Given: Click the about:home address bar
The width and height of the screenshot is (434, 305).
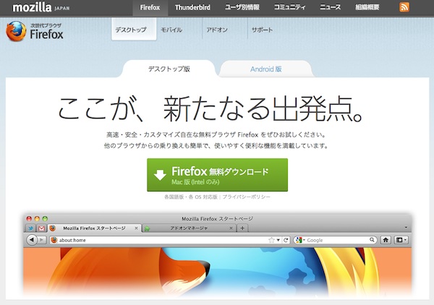Looking at the screenshot, I should pyautogui.click(x=159, y=240).
